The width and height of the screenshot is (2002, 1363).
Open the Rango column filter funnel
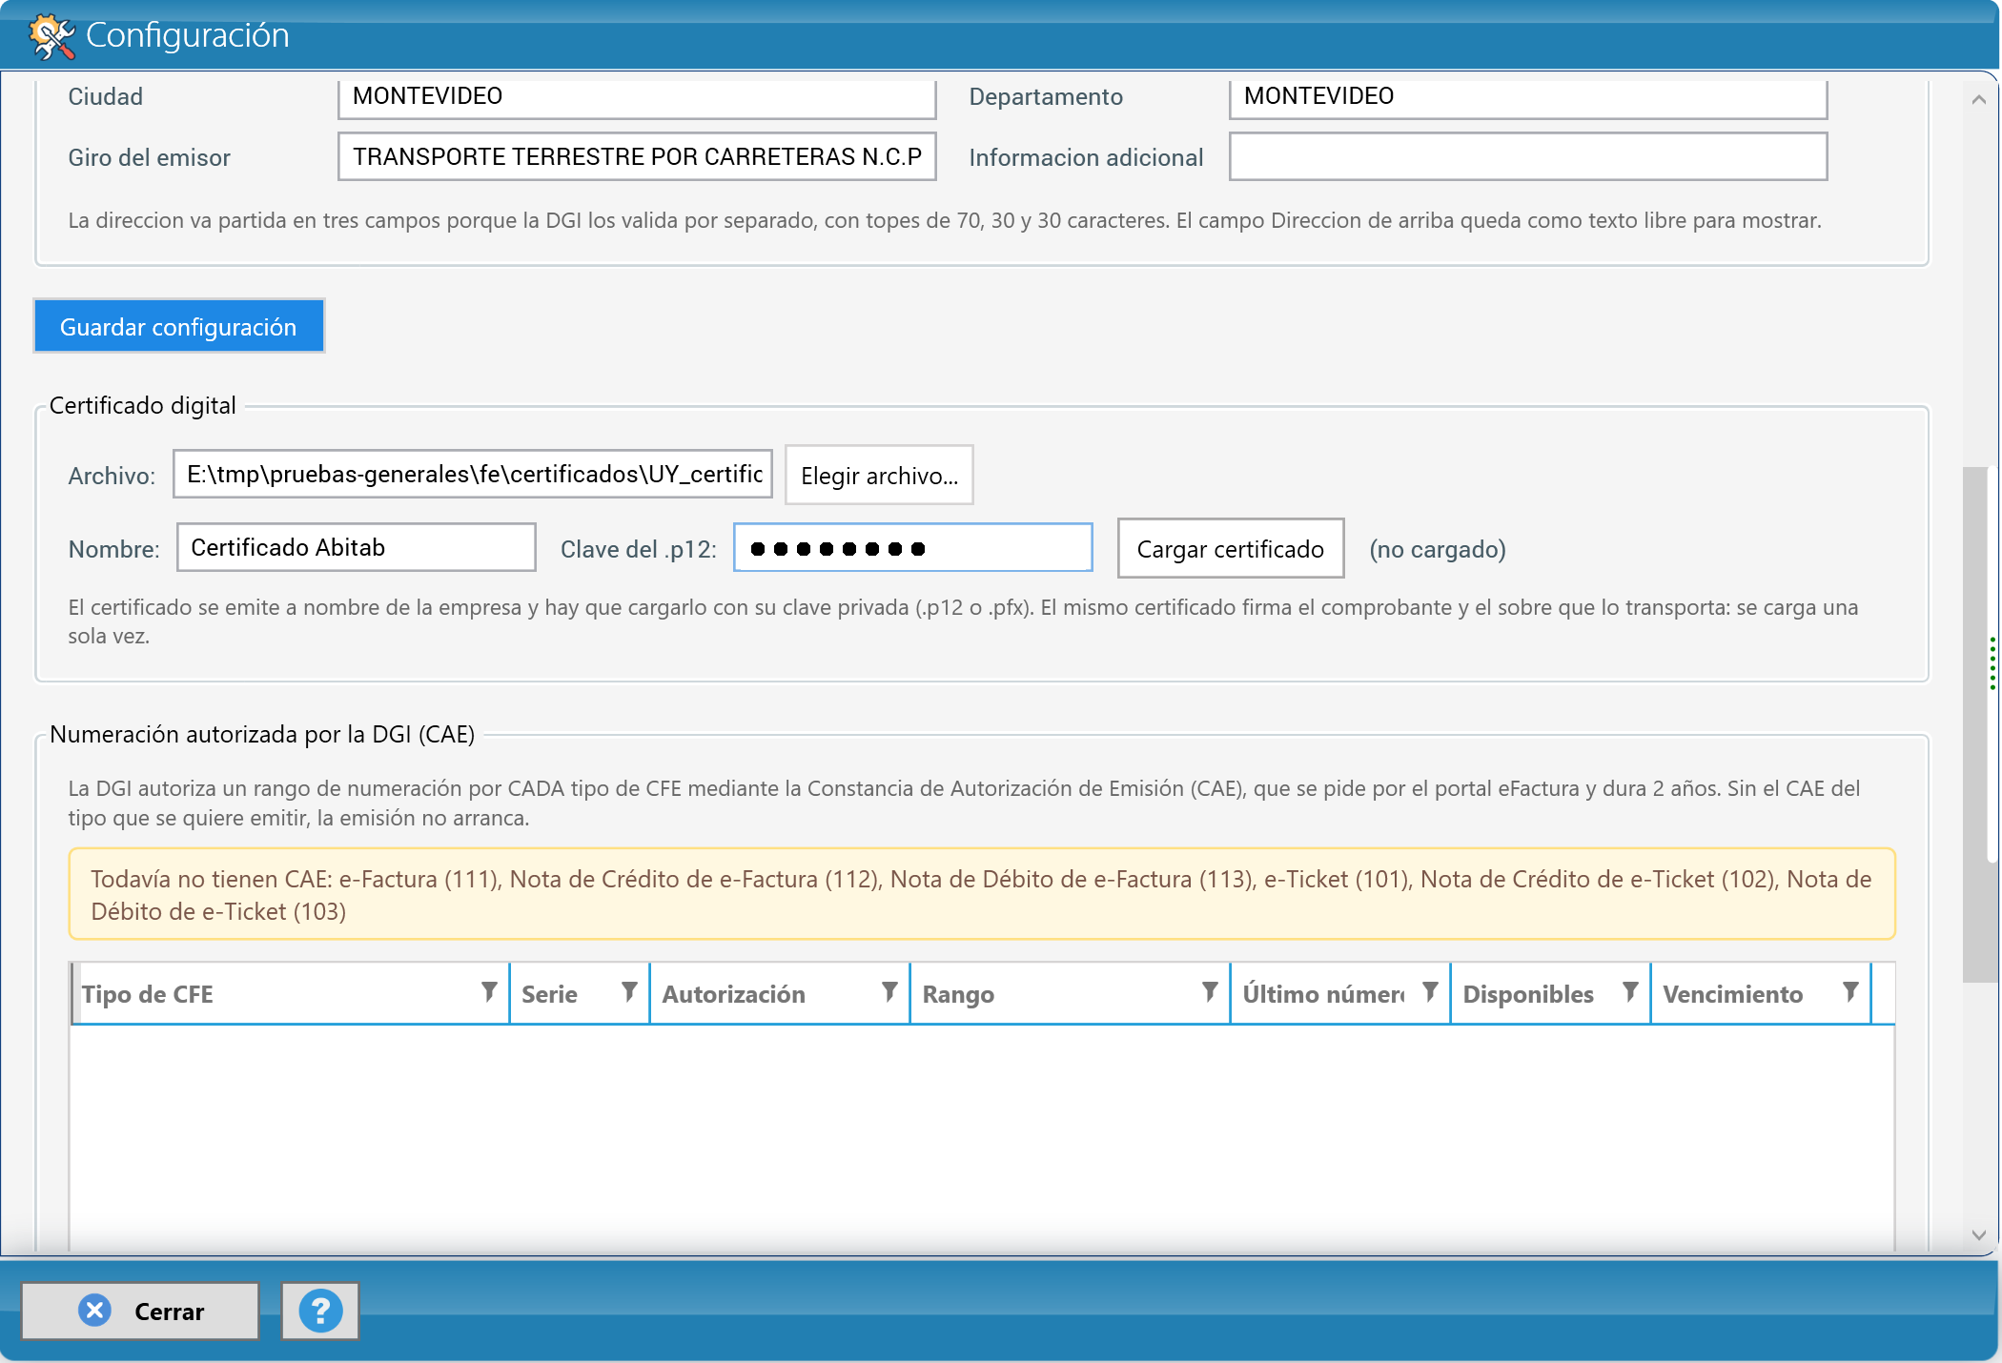coord(1210,992)
